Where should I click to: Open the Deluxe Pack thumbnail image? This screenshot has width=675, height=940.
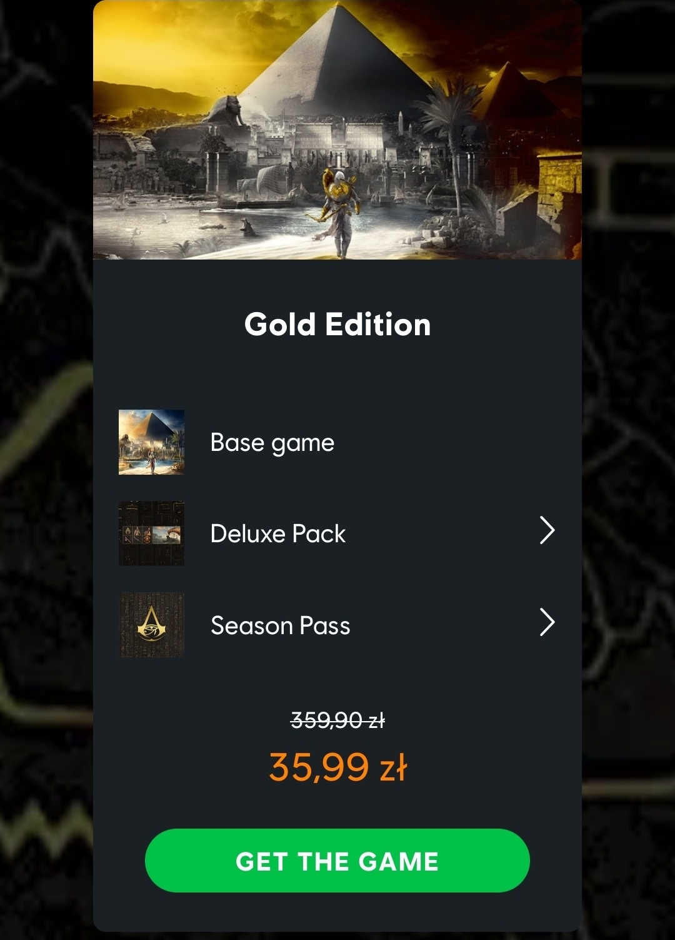point(151,533)
